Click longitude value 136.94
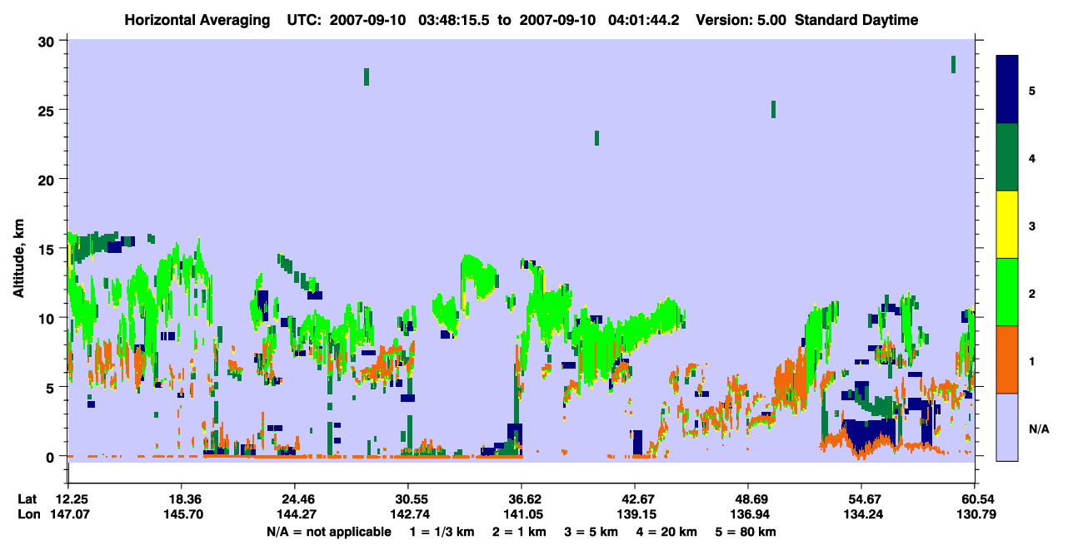Image resolution: width=1083 pixels, height=555 pixels. coord(748,514)
